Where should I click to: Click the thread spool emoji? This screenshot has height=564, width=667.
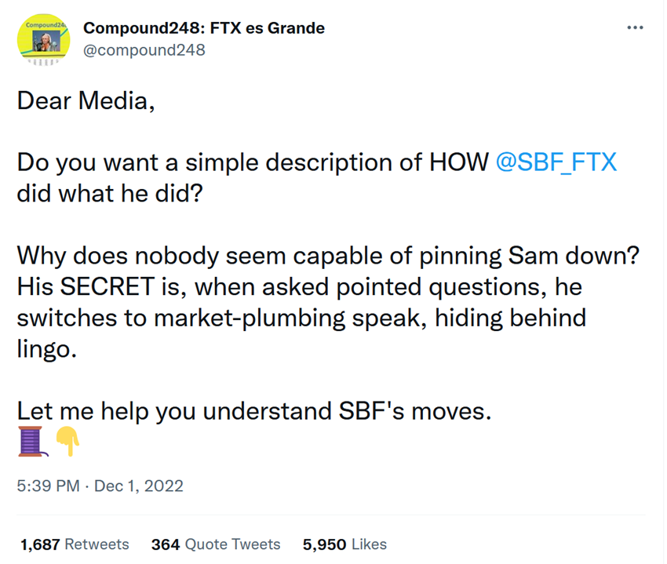[x=31, y=441]
